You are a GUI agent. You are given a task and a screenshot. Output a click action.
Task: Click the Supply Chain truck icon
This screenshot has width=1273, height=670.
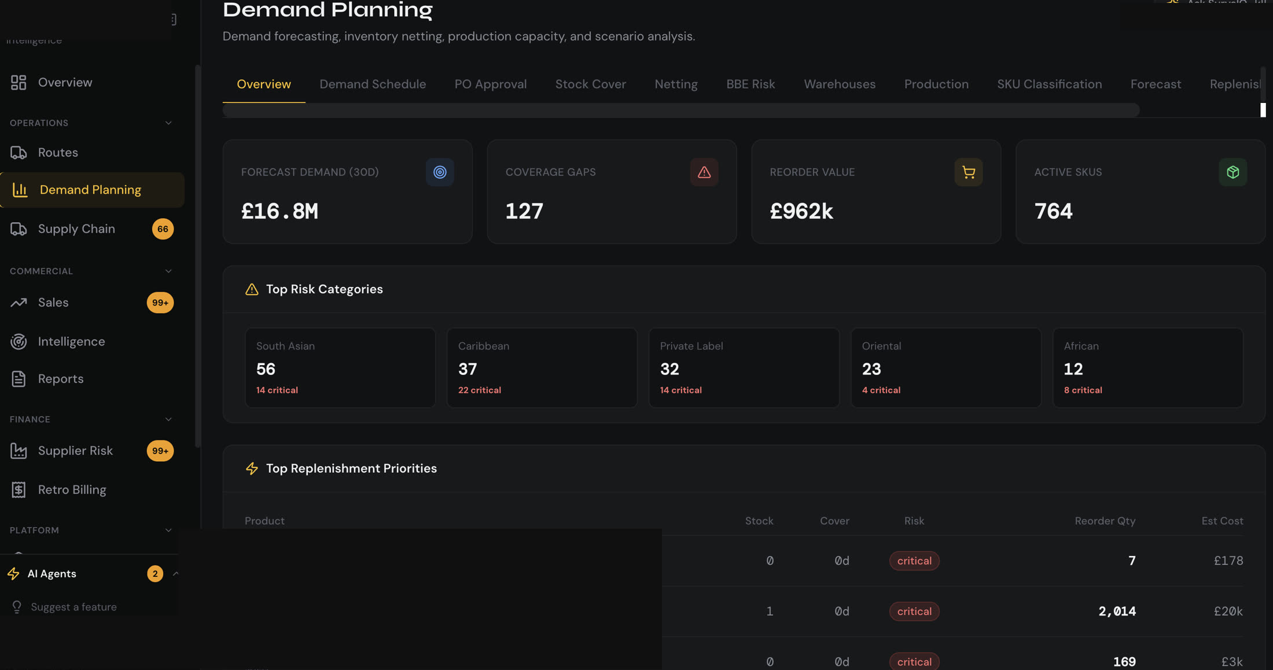[x=19, y=229]
